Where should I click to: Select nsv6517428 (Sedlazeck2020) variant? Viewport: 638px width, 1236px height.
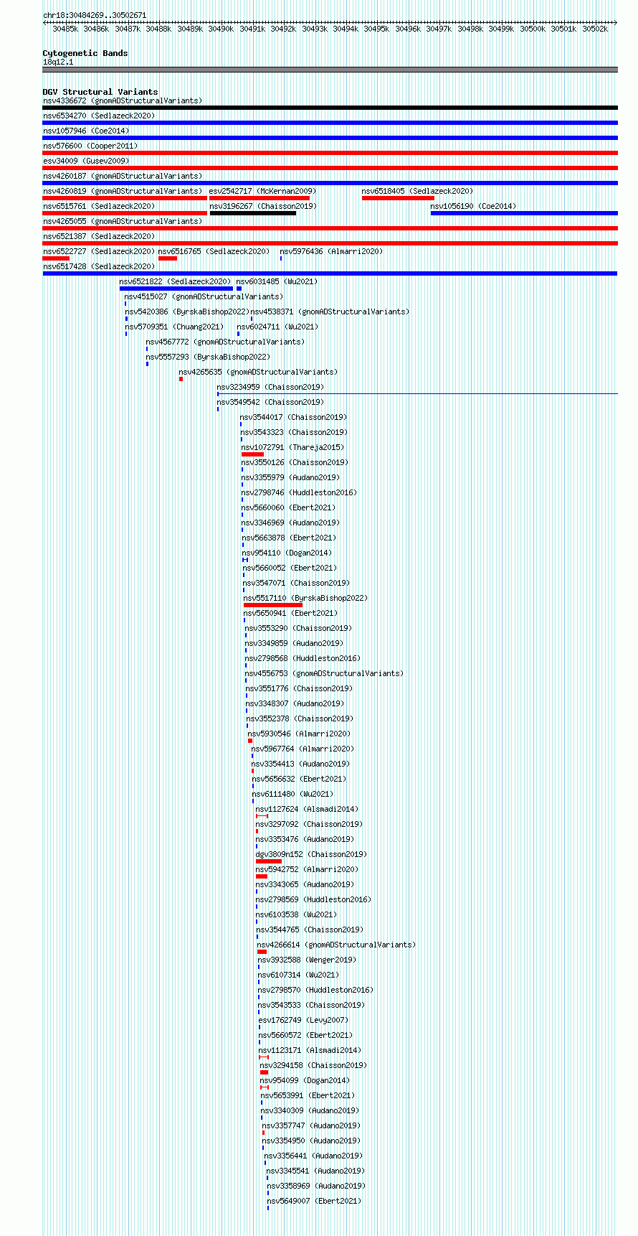point(99,266)
